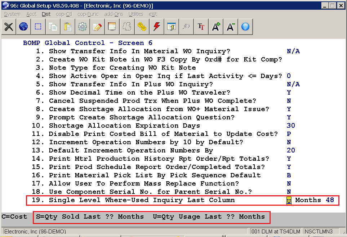Click 'NSCTLMN3' status bar entry

[319, 232]
